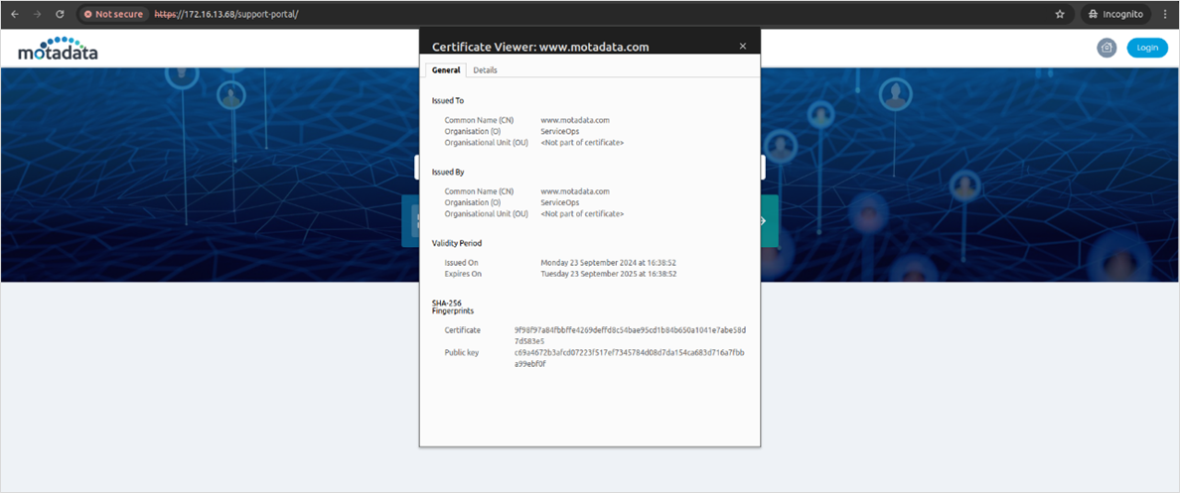Bookmark this page with the star icon
The width and height of the screenshot is (1180, 493).
[1060, 15]
